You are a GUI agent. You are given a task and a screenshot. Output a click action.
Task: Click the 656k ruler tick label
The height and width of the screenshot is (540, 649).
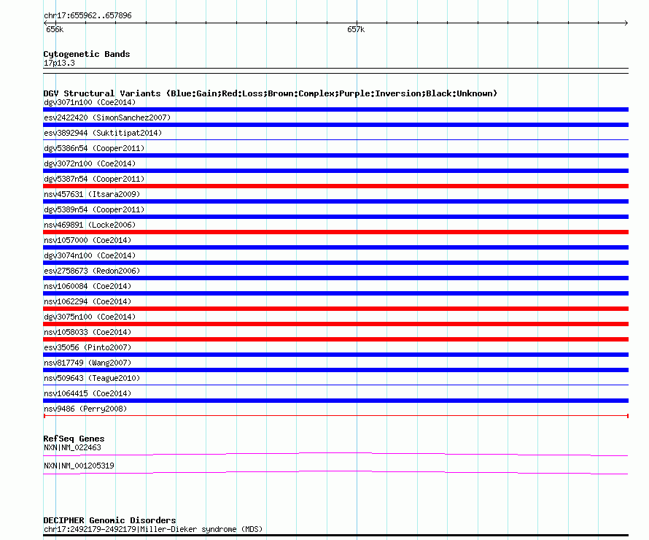tap(55, 29)
